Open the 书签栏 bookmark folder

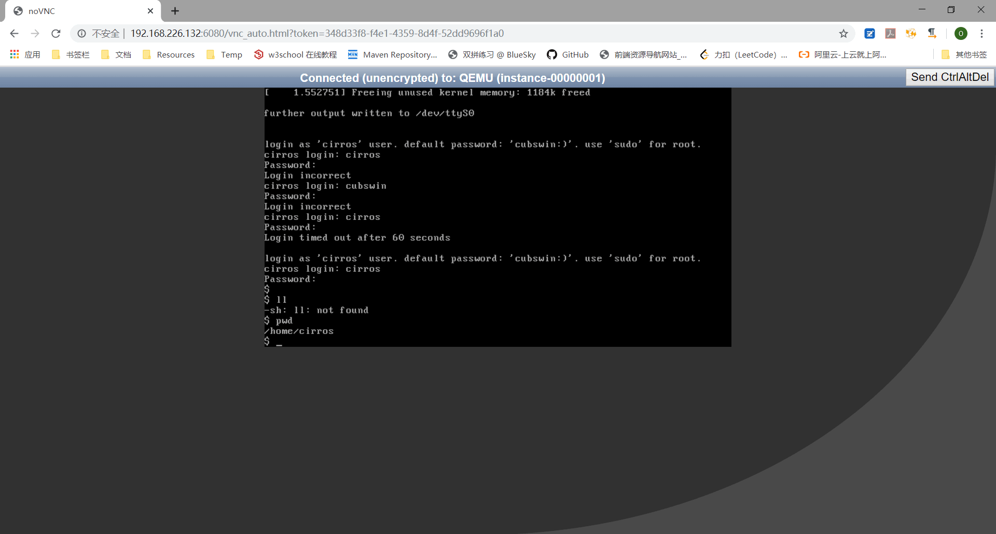(x=71, y=54)
